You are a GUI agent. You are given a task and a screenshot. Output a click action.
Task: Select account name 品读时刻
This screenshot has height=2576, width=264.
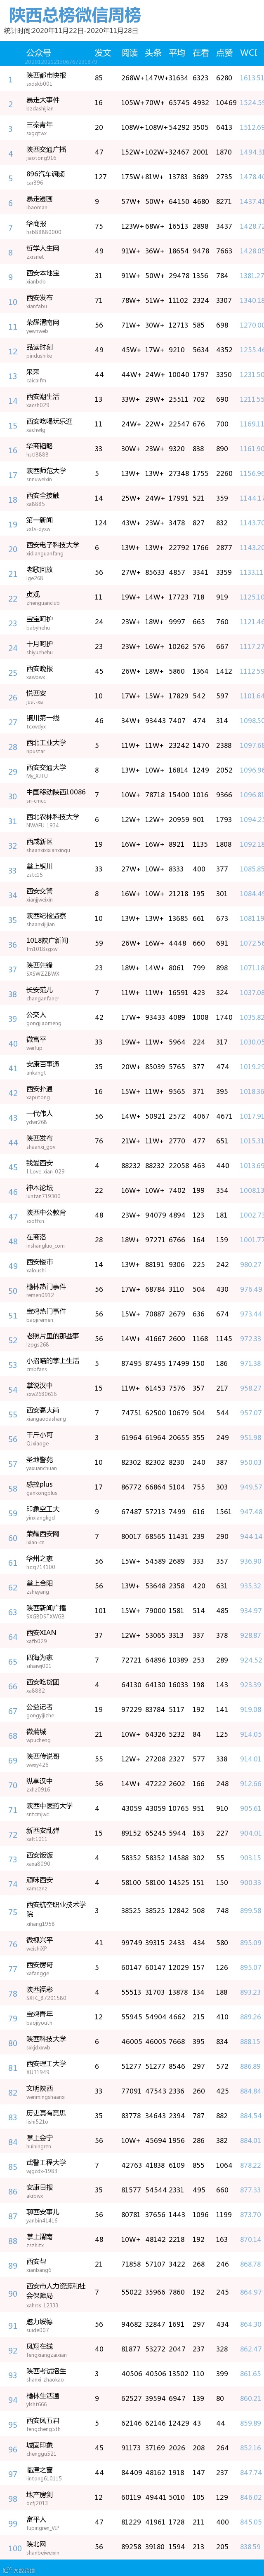pos(40,347)
